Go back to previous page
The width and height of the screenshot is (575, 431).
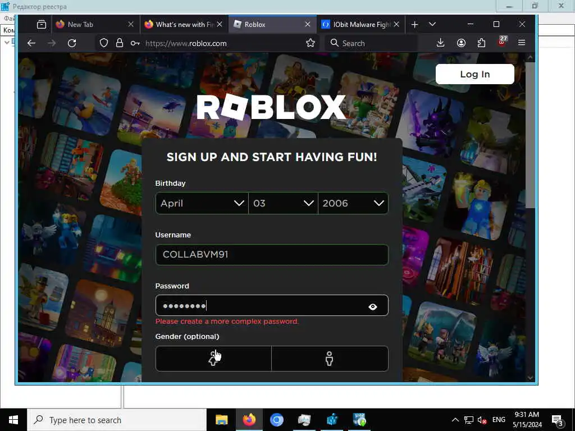tap(31, 43)
